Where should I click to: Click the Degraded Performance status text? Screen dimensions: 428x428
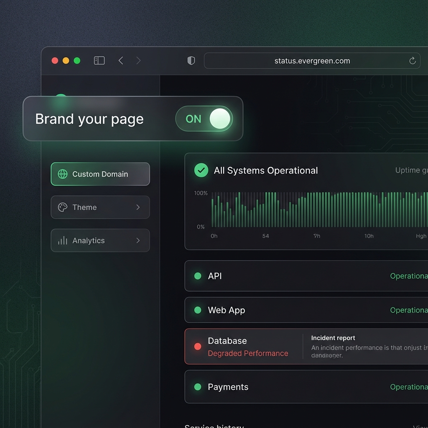248,354
